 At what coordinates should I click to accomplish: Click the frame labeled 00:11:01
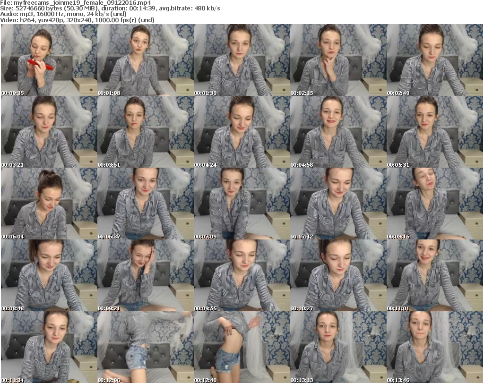(435, 275)
